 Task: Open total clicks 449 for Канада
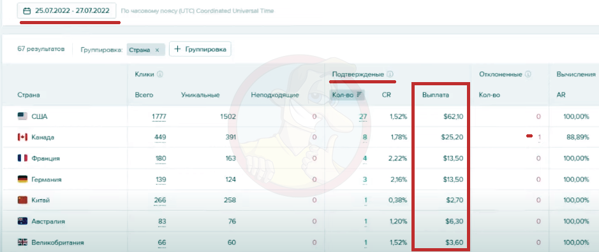(x=161, y=137)
